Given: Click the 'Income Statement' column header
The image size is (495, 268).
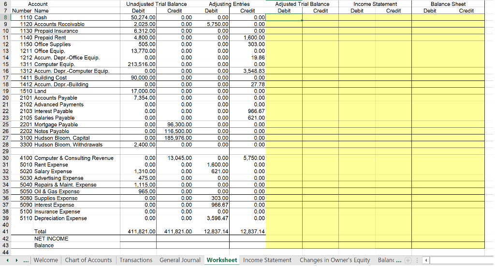Looking at the screenshot, I should click(375, 4).
